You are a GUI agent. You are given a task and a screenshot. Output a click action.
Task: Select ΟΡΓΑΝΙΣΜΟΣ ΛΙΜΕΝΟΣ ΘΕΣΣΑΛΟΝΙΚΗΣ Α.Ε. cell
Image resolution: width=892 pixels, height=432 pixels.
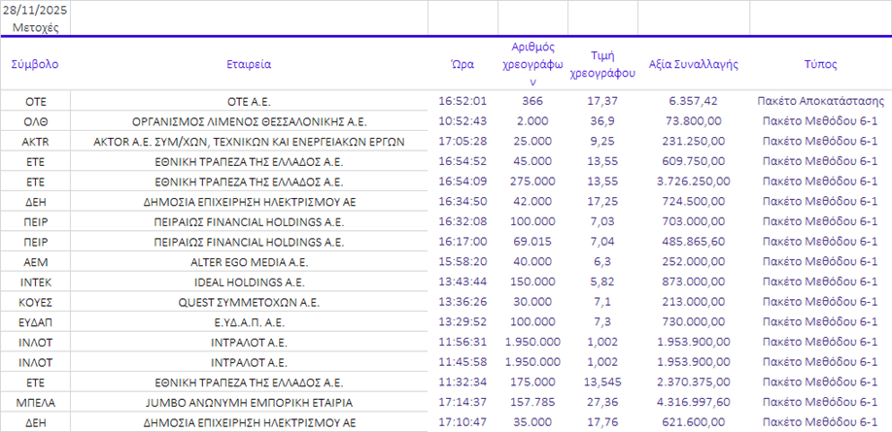pyautogui.click(x=249, y=121)
